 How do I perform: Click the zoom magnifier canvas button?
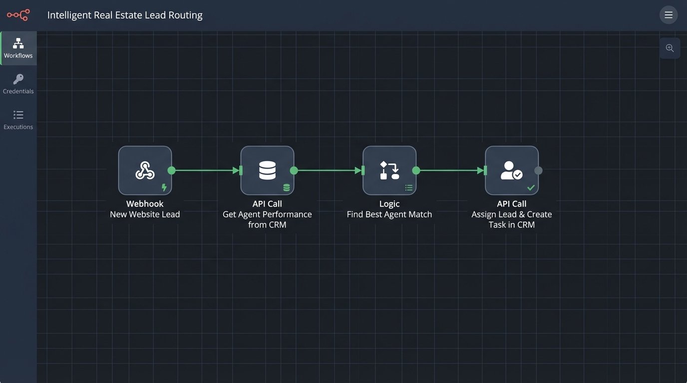pos(670,48)
